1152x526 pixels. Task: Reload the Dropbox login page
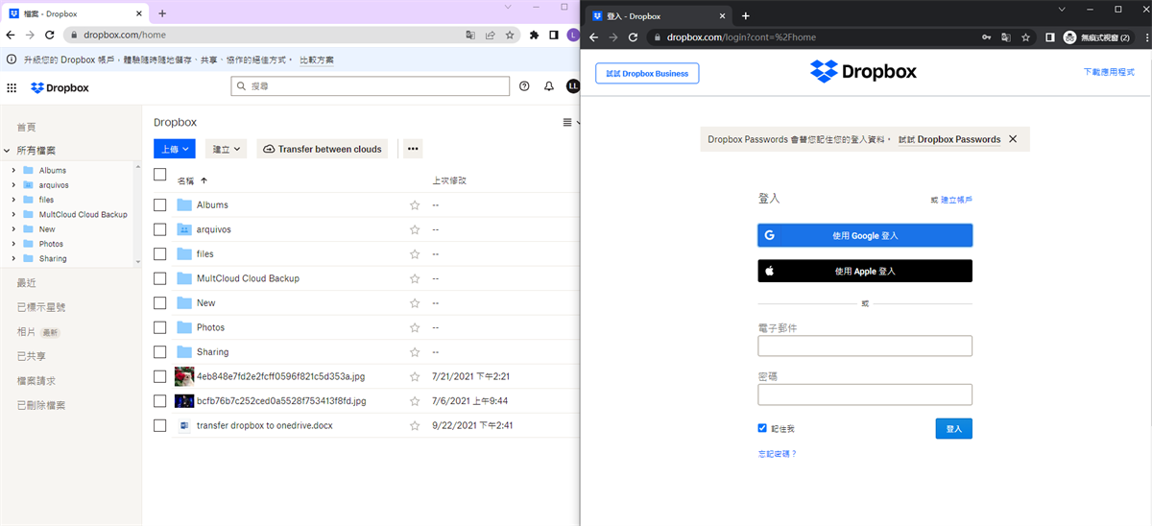(633, 37)
